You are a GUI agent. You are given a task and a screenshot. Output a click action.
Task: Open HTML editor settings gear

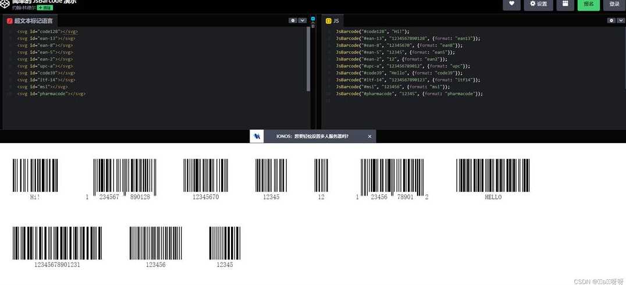coord(293,20)
